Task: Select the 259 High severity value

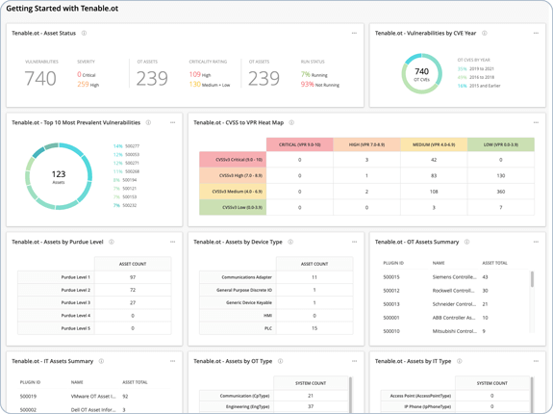Action: tap(88, 85)
